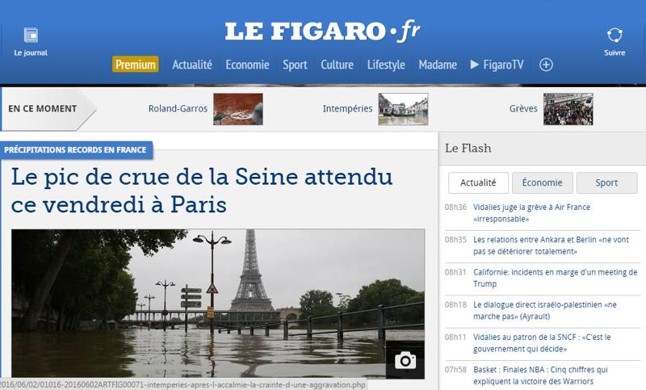Open the Roland-Garros thumbnail
The image size is (646, 390).
coord(238,109)
